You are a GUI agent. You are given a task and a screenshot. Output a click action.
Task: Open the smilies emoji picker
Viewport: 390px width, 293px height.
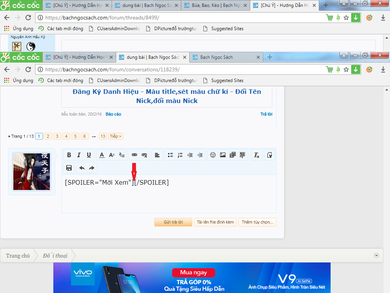point(213,155)
